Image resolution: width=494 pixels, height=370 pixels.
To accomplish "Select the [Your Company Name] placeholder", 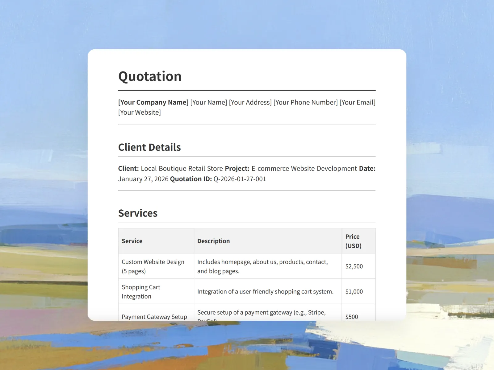I will point(153,102).
